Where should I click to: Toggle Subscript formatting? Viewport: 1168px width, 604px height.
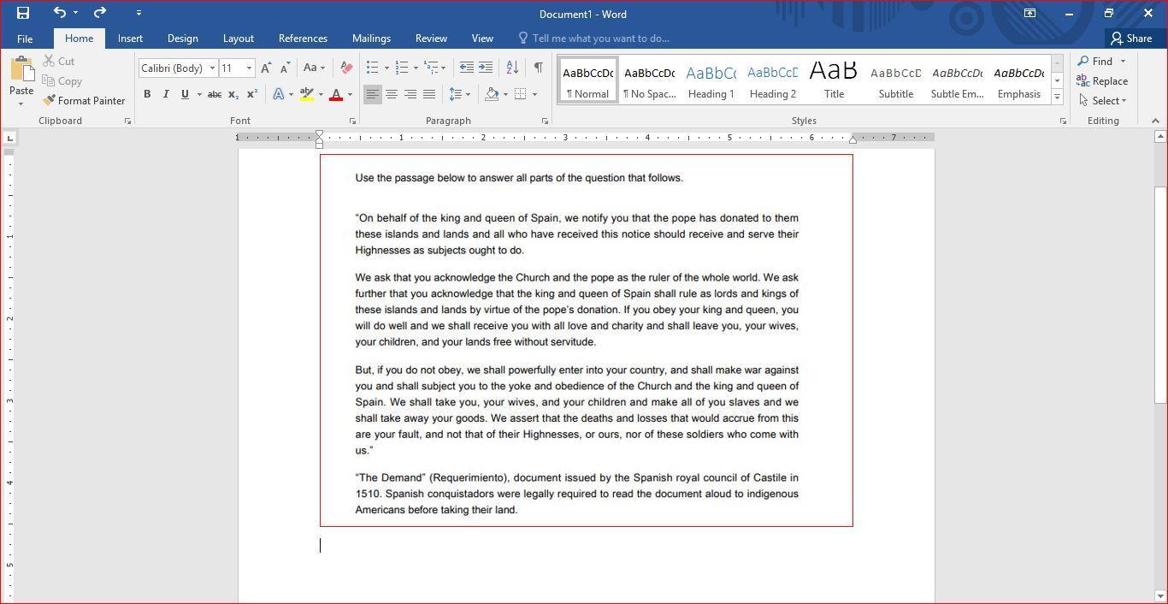click(x=233, y=94)
